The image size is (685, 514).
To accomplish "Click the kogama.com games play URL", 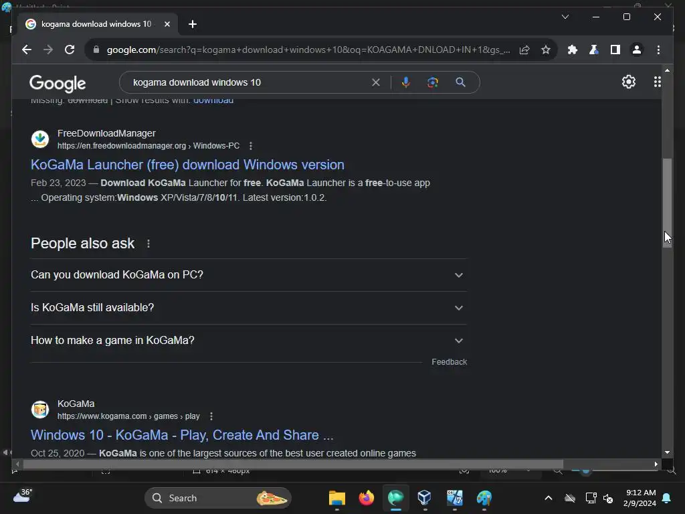I will point(128,416).
